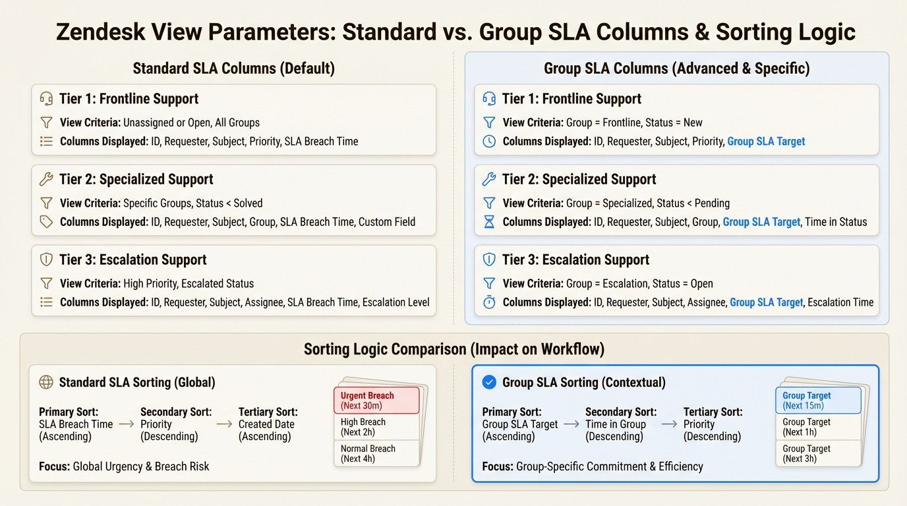Click the Group SLA Target link in Tier 1
Image resolution: width=907 pixels, height=506 pixels.
[766, 141]
